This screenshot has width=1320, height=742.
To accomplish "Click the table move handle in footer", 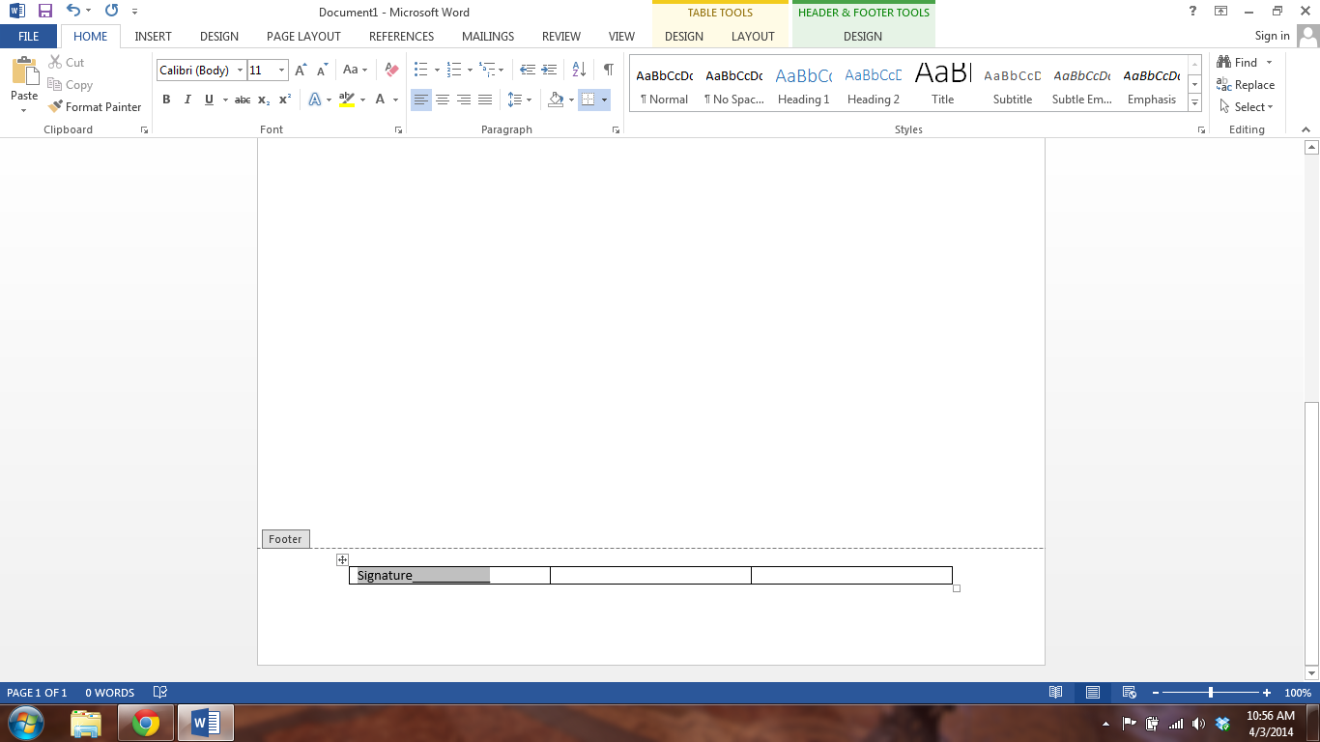I will pyautogui.click(x=342, y=560).
